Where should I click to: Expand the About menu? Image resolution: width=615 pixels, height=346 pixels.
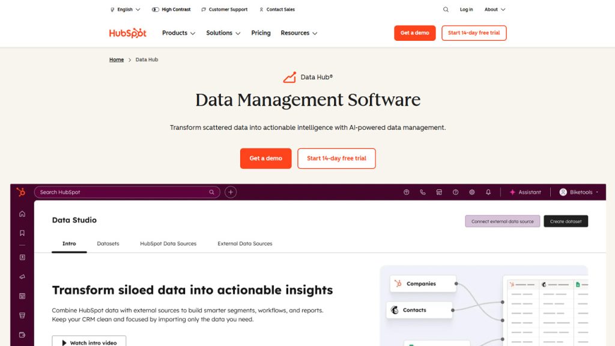(495, 10)
